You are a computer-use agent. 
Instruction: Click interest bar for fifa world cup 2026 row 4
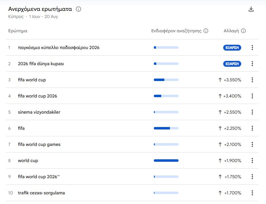pyautogui.click(x=166, y=96)
